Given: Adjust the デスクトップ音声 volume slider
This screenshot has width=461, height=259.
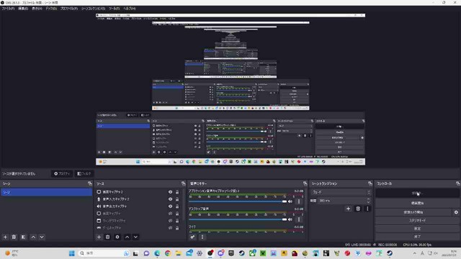Looking at the screenshot, I should tap(238, 219).
